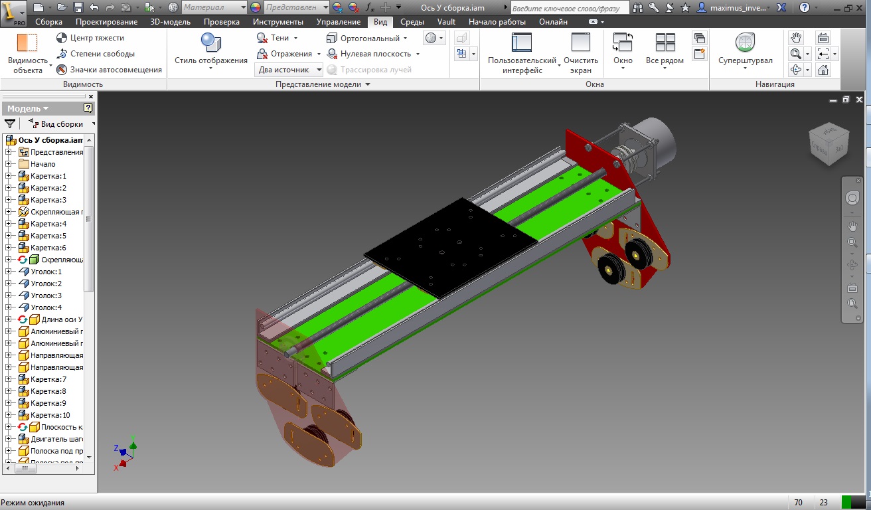This screenshot has width=871, height=510.
Task: Open the Суперштурвал steering wheel
Action: pyautogui.click(x=745, y=52)
